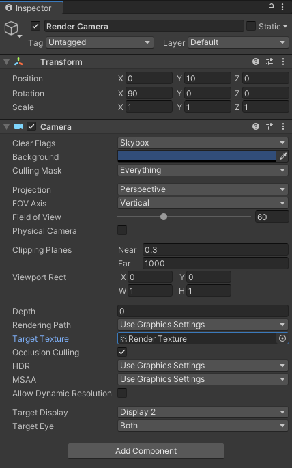This screenshot has height=468, width=292.
Task: Open the Target Display dropdown
Action: (x=203, y=412)
